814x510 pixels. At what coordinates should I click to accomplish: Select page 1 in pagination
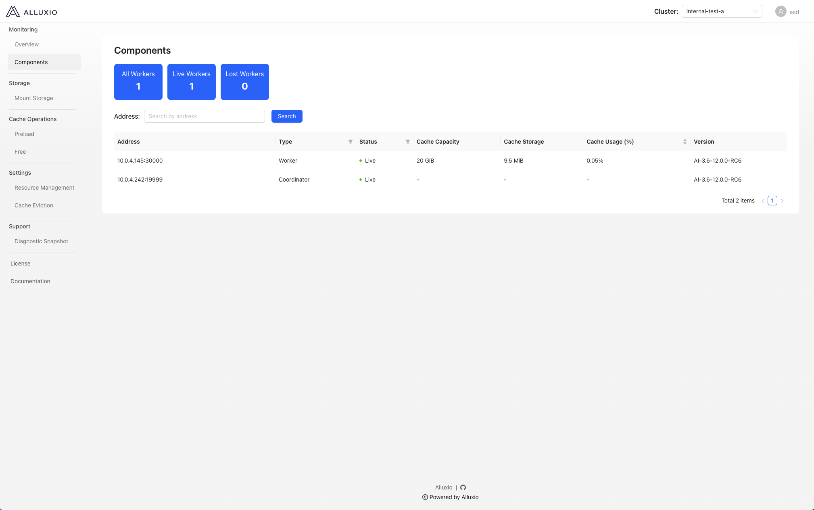pos(772,201)
